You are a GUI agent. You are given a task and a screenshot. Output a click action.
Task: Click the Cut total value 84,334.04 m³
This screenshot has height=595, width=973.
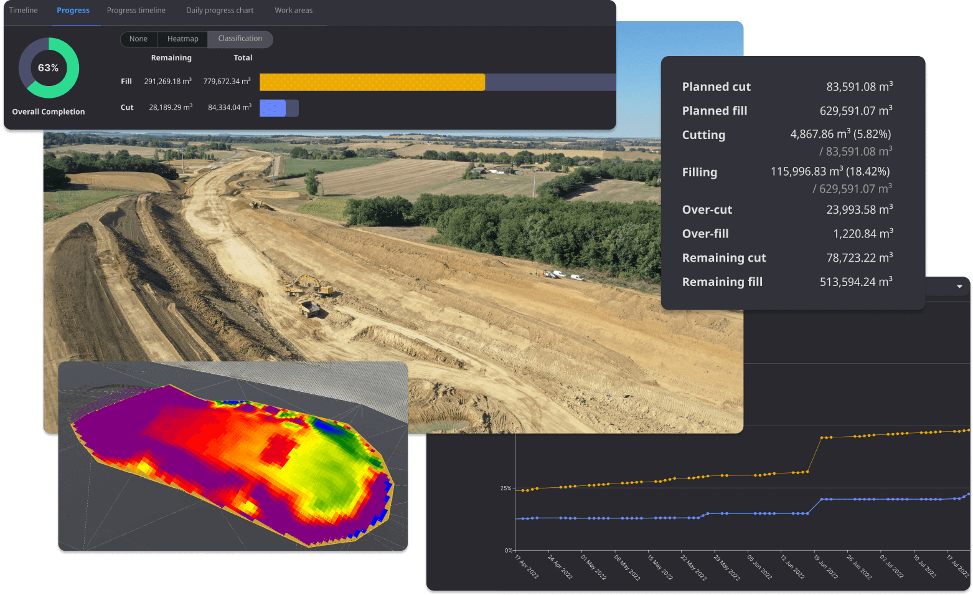(x=230, y=108)
